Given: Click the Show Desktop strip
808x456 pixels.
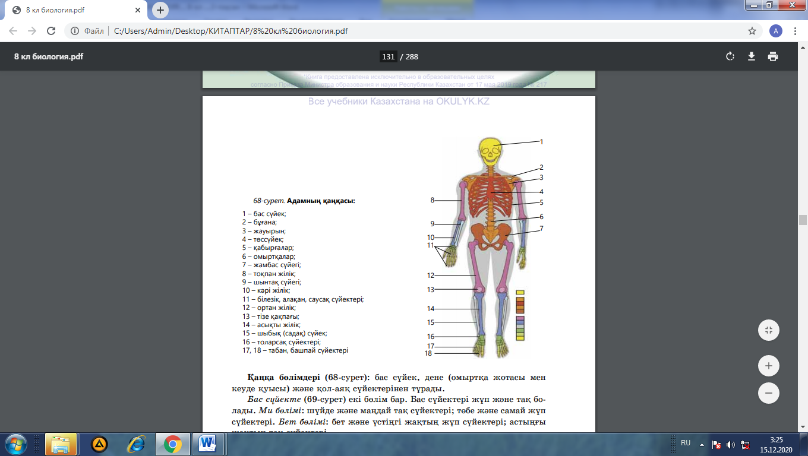Looking at the screenshot, I should (x=804, y=444).
